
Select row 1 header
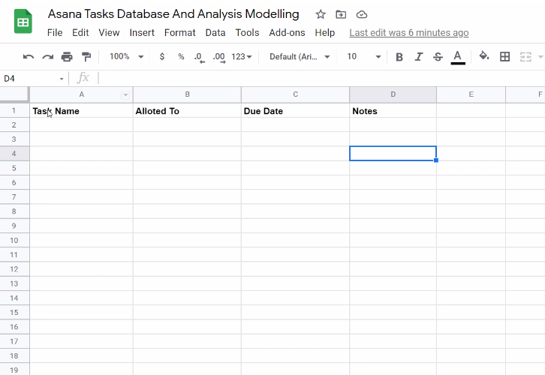tap(14, 111)
